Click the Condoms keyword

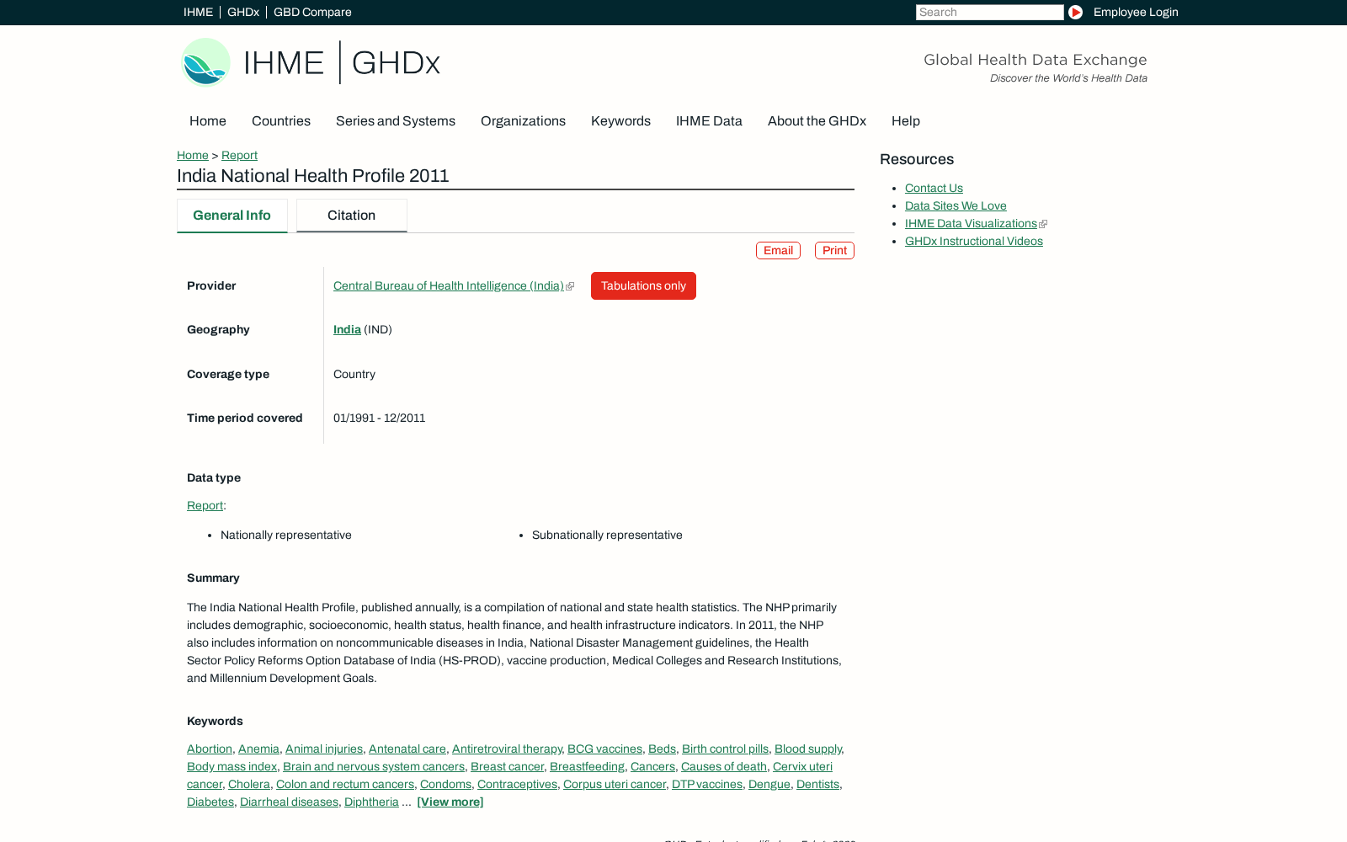point(445,784)
